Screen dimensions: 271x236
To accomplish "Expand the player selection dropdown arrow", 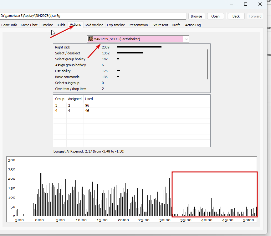I will tap(186, 39).
